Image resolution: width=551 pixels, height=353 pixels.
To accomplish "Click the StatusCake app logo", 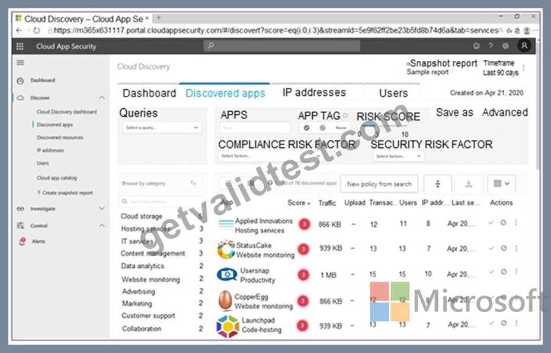I will coord(226,250).
